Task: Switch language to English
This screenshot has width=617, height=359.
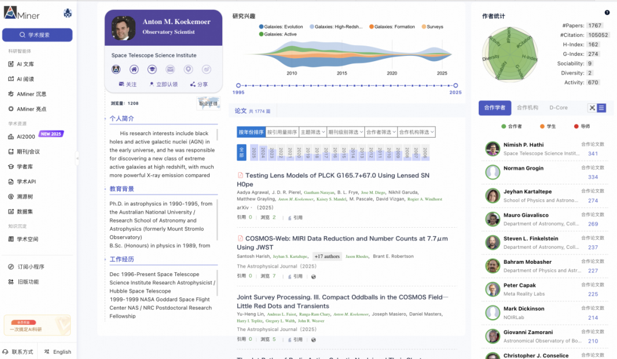Action: coord(58,352)
